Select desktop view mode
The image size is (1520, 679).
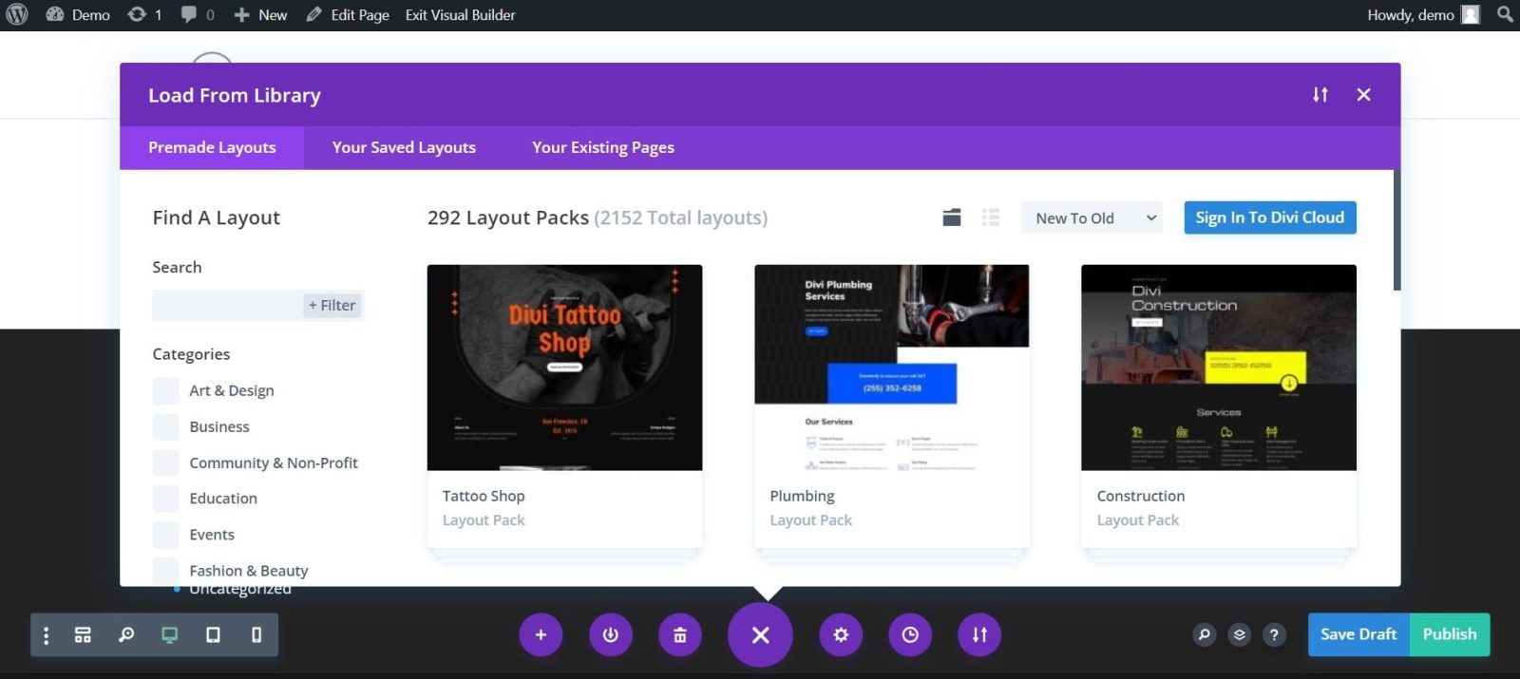tap(169, 634)
